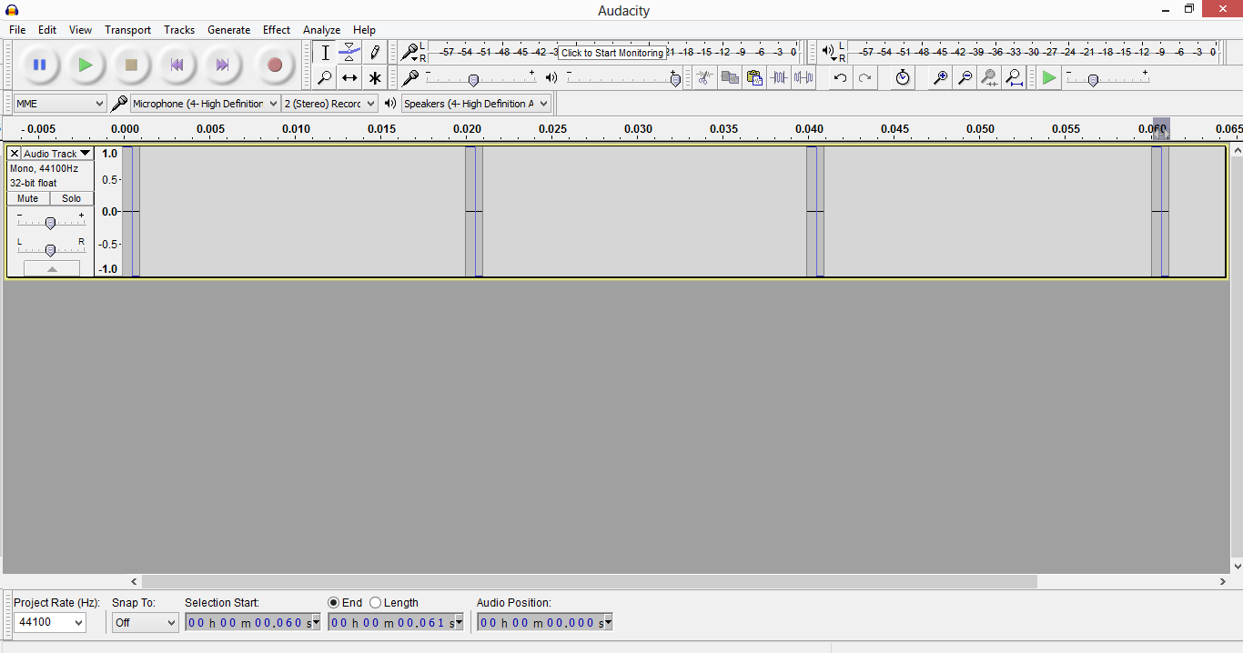Enable the Multi-Tool asterisk mode
This screenshot has width=1243, height=653.
coord(374,77)
